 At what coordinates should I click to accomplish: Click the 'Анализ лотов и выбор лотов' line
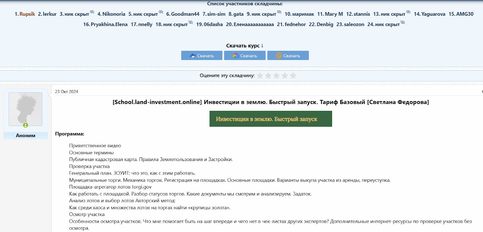coord(122,201)
